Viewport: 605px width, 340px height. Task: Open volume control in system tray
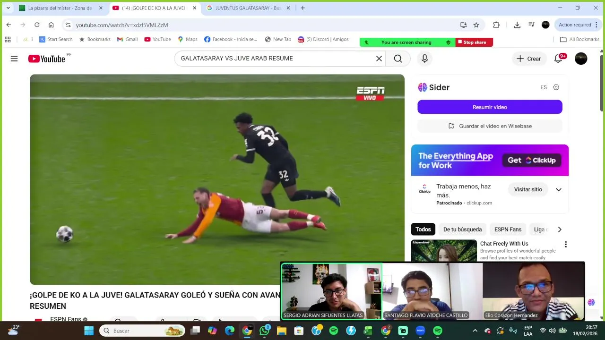(552, 331)
